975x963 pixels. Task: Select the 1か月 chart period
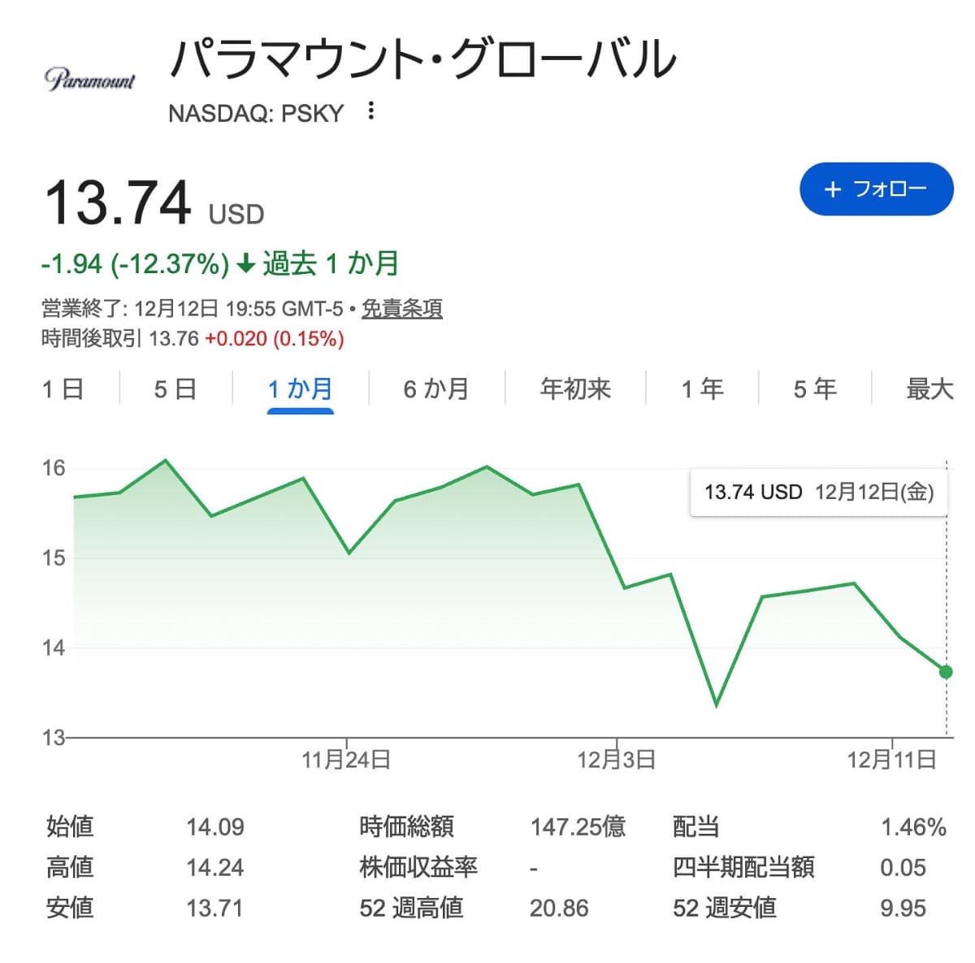pyautogui.click(x=300, y=388)
